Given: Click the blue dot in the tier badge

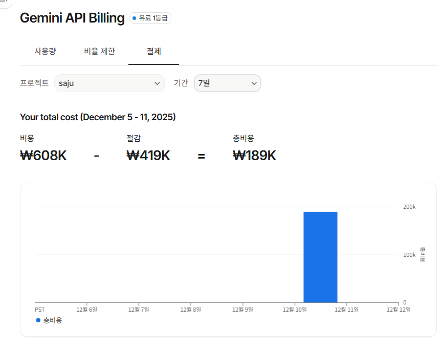Looking at the screenshot, I should 135,18.
